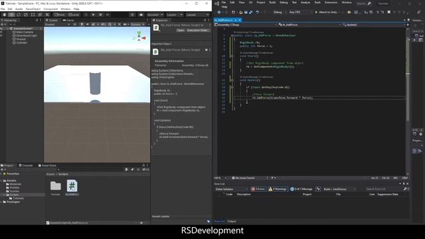This screenshot has height=239, width=425.
Task: Click the plus create button in Hierarchy
Action: [x=2, y=25]
